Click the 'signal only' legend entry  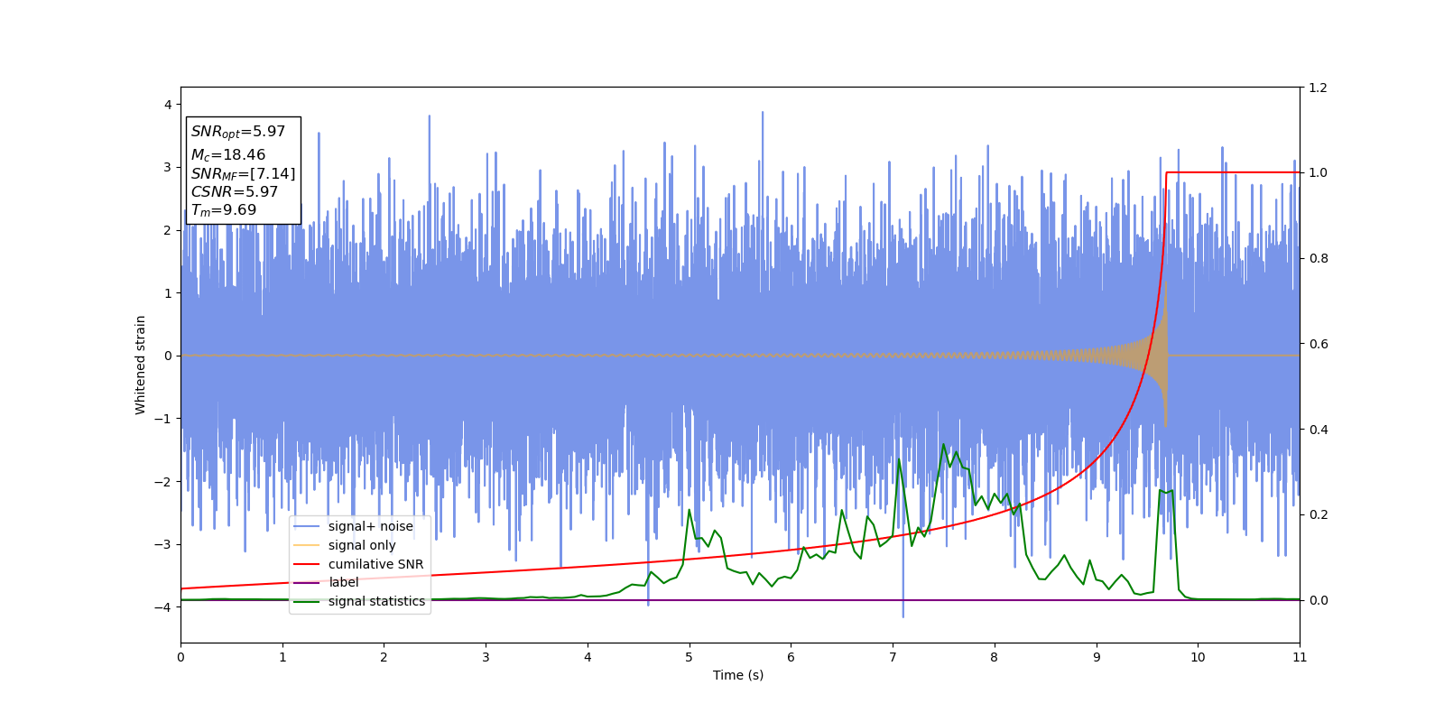tap(362, 545)
